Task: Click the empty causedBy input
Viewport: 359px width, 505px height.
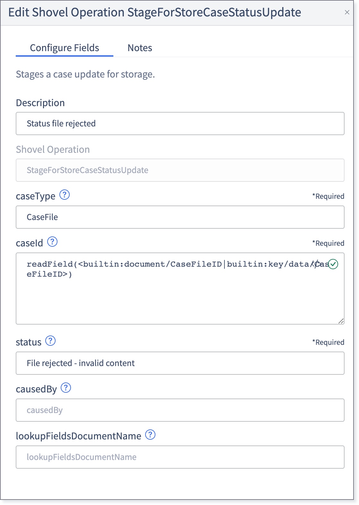Action: tap(180, 410)
